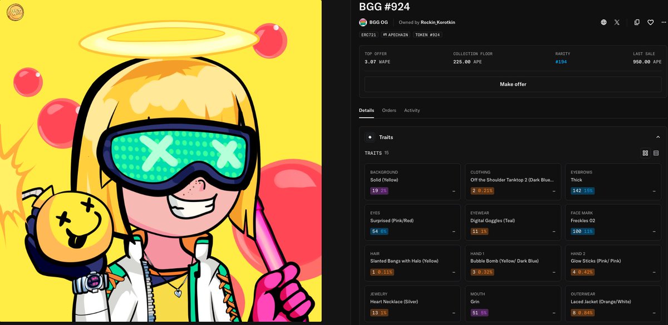Click the BGG #924 title heading
The height and width of the screenshot is (325, 668).
tap(385, 6)
